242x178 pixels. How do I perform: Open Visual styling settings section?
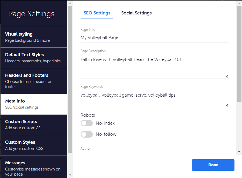34,37
